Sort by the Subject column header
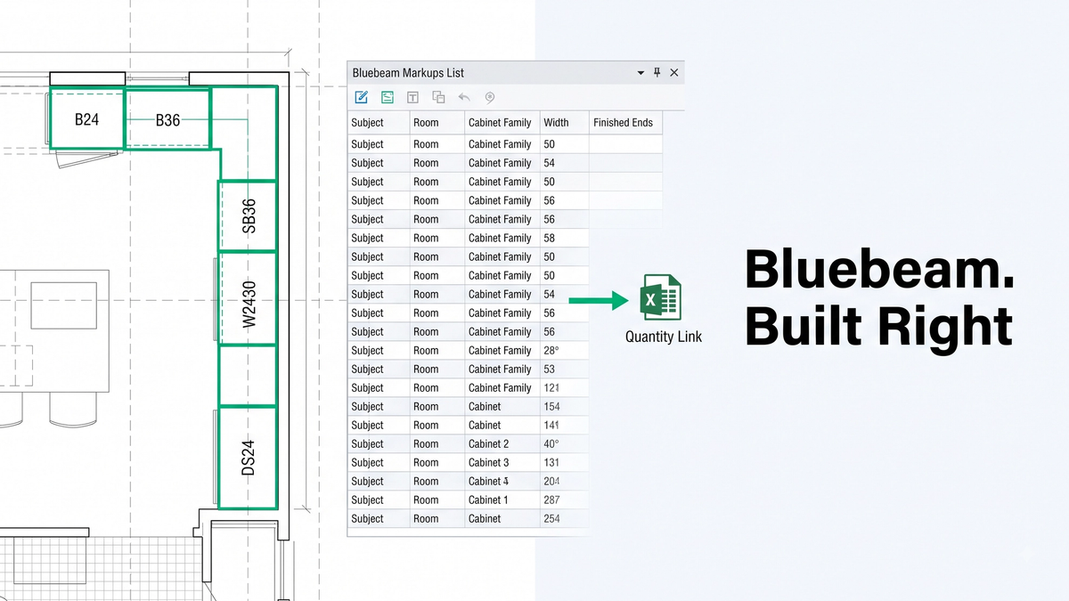Viewport: 1069px width, 601px height. pos(379,123)
